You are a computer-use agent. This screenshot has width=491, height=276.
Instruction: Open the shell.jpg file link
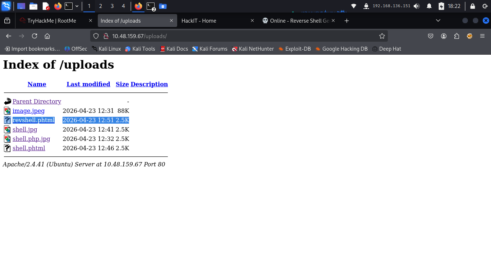point(25,129)
